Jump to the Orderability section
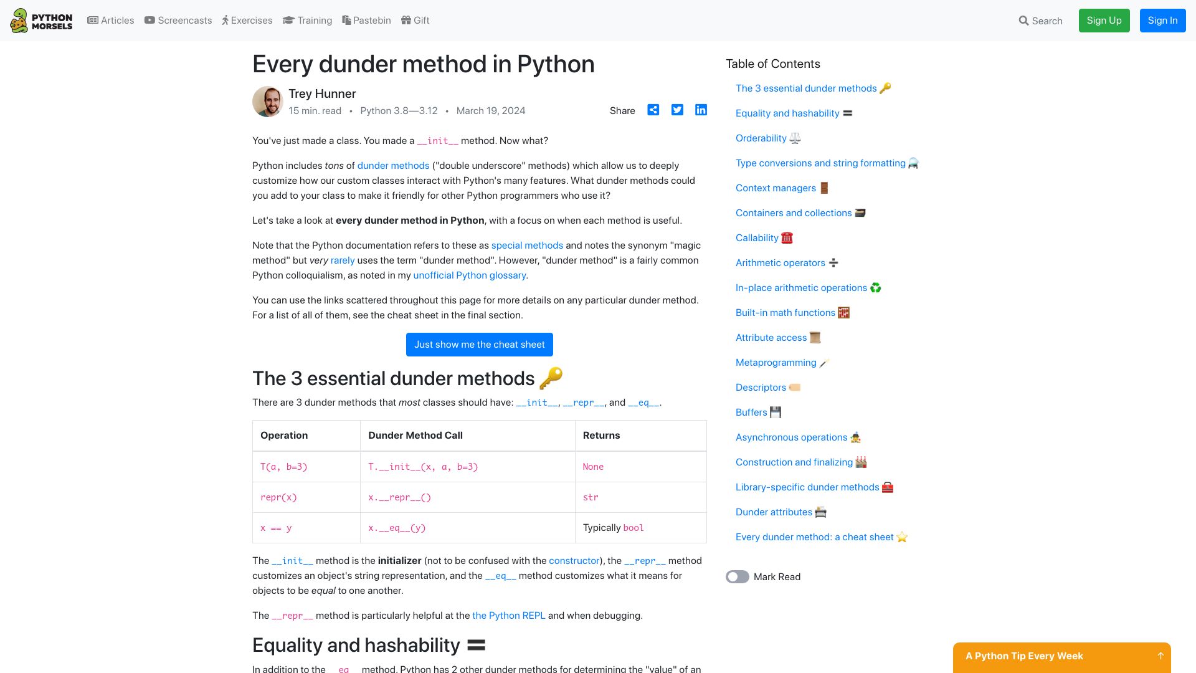1196x673 pixels. point(768,138)
